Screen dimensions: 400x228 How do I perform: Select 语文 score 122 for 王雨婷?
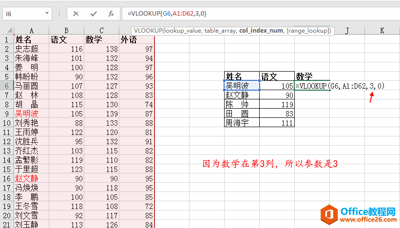66,133
